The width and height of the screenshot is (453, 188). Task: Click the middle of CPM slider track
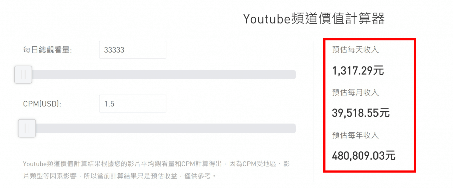point(157,128)
